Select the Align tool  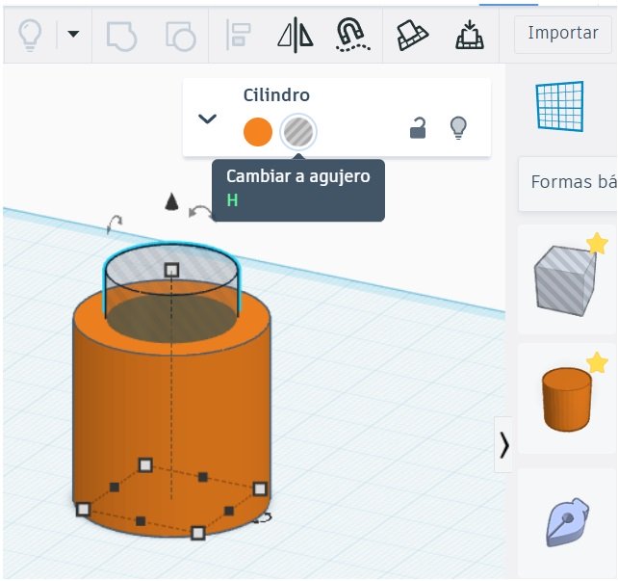click(238, 35)
